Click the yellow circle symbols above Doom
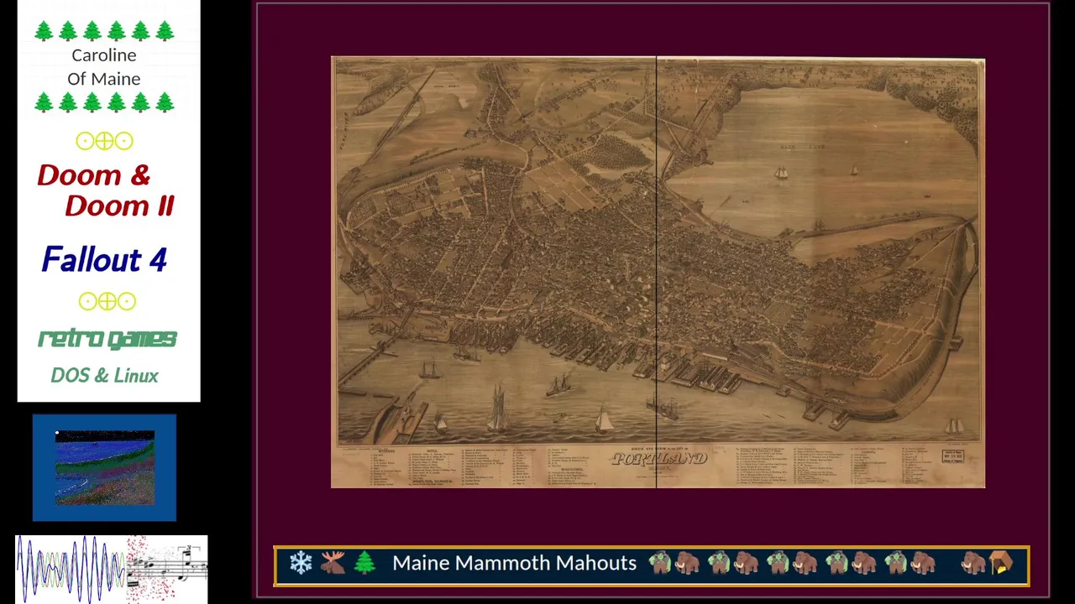 104,141
